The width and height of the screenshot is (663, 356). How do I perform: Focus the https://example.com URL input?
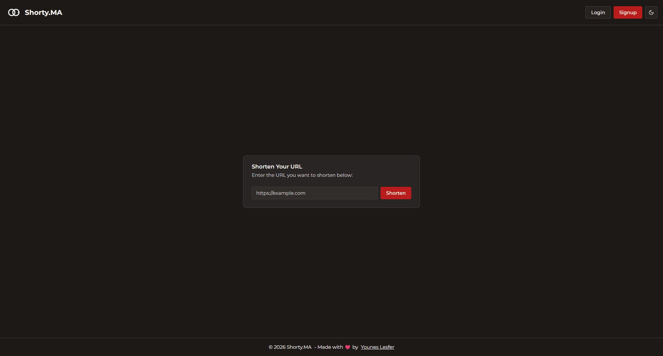pos(314,193)
